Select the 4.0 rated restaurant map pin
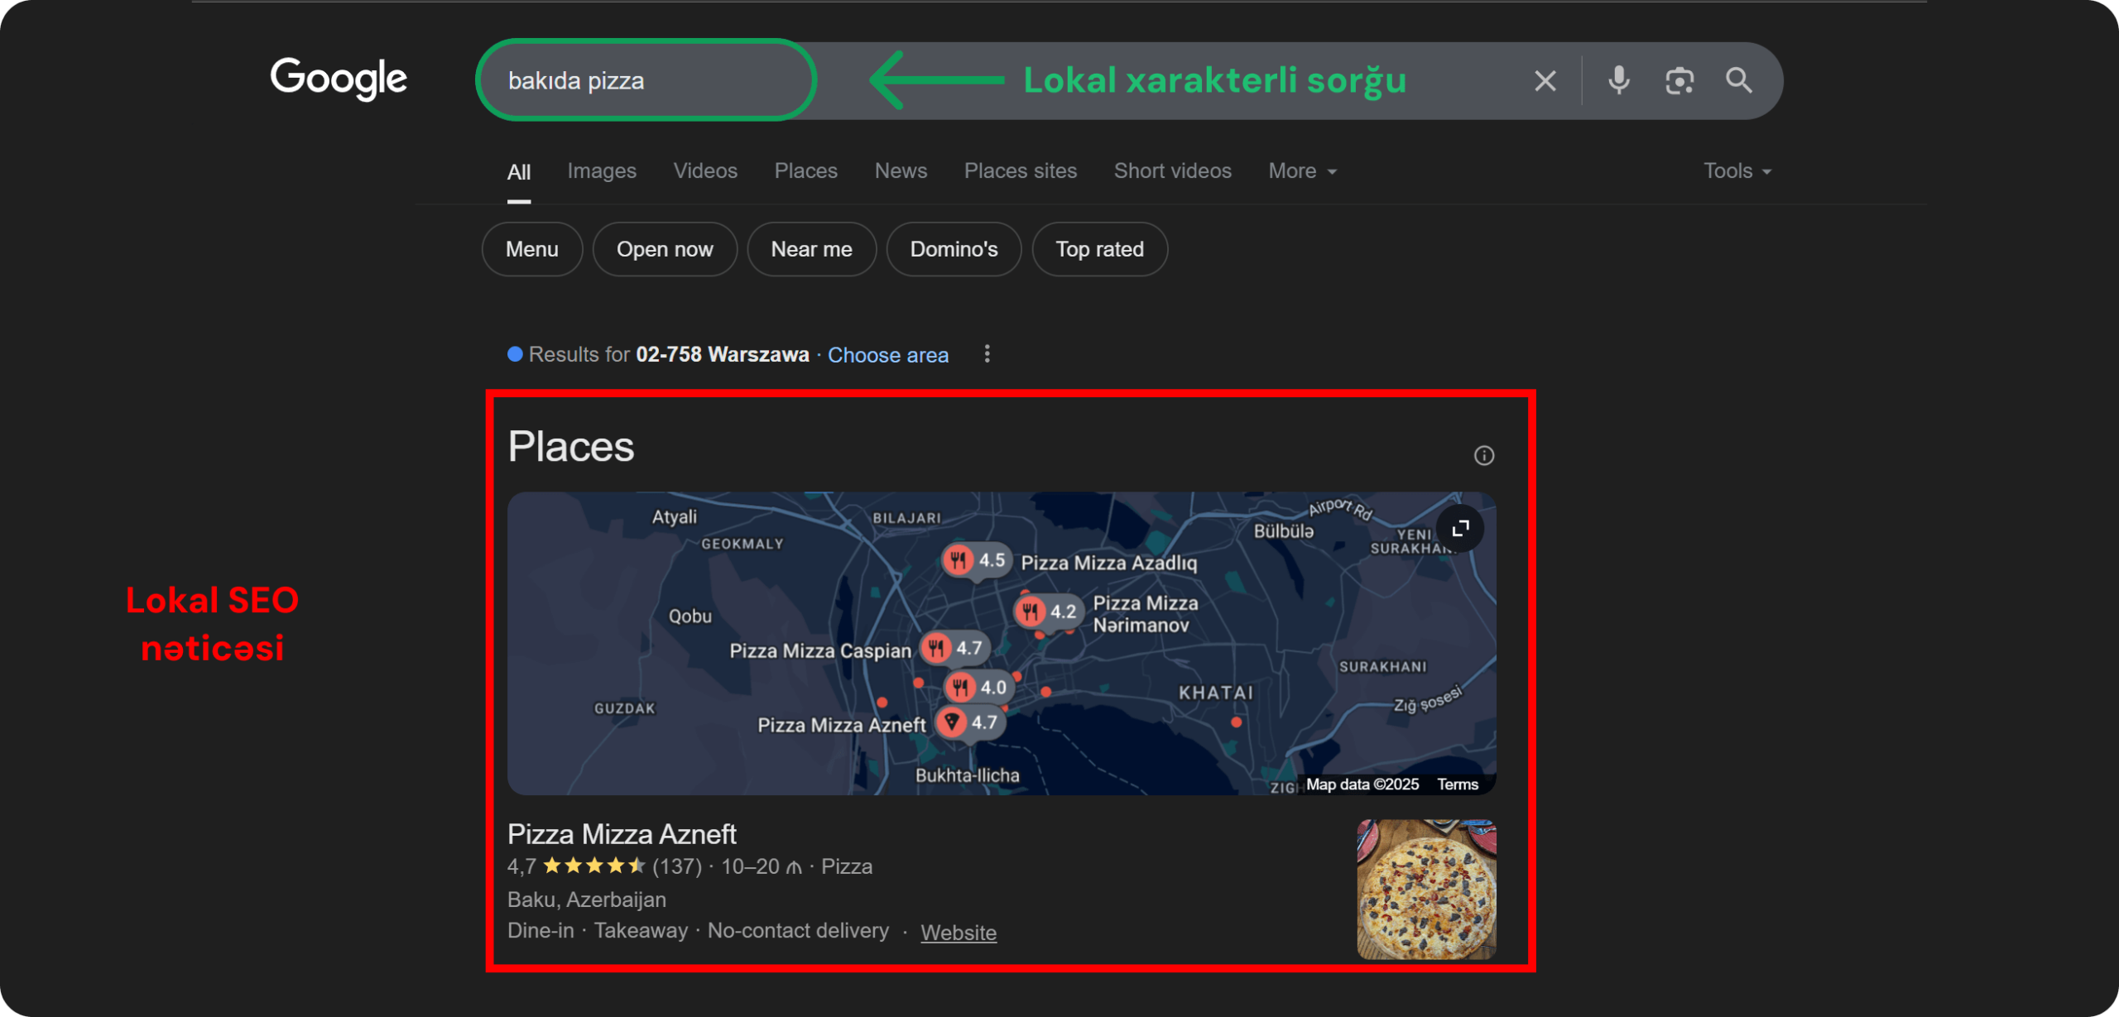2119x1017 pixels. click(979, 687)
